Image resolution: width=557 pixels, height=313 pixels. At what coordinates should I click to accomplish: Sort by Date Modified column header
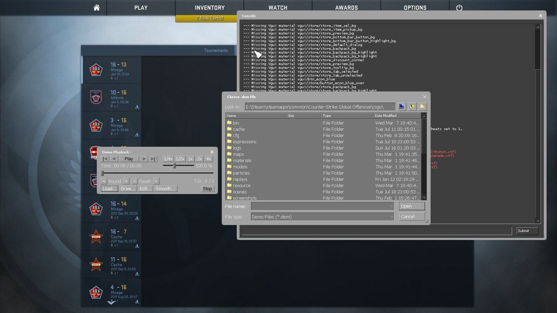tap(397, 115)
